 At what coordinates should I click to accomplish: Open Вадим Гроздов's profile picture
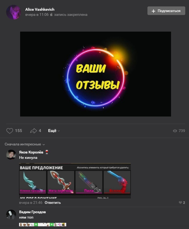pos(11,215)
